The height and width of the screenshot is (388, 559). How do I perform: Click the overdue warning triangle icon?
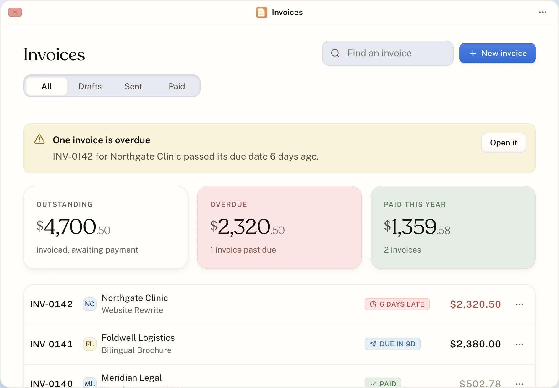click(39, 139)
